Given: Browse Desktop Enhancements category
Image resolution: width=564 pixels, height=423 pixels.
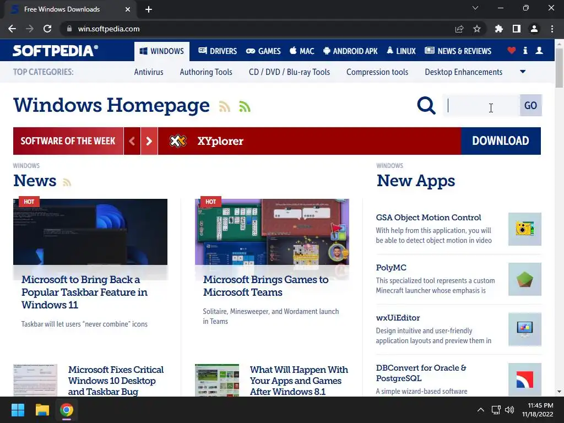Looking at the screenshot, I should coord(464,72).
